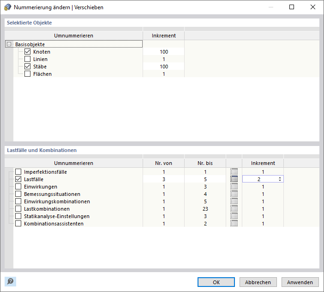This screenshot has height=292, width=324.
Task: Click the Lastfälle Inkrement spinner arrows
Action: (x=280, y=179)
